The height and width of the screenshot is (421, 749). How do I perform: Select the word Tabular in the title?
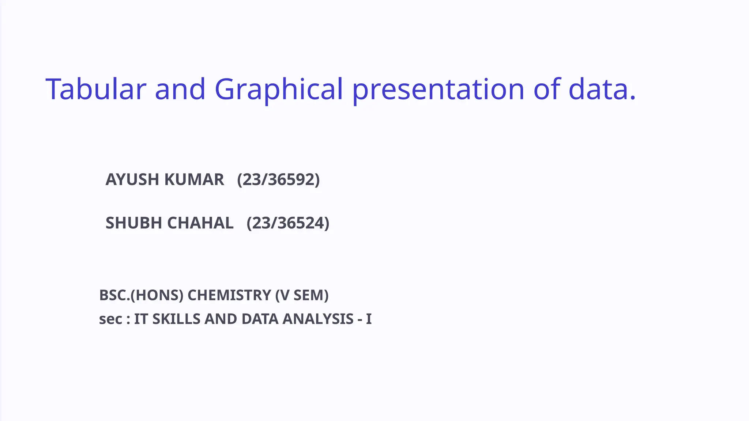tap(96, 88)
